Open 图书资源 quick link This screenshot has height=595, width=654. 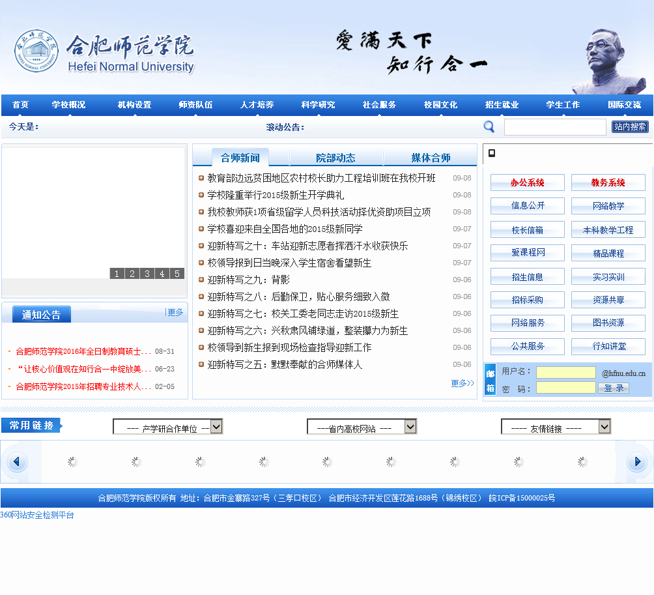[x=608, y=323]
